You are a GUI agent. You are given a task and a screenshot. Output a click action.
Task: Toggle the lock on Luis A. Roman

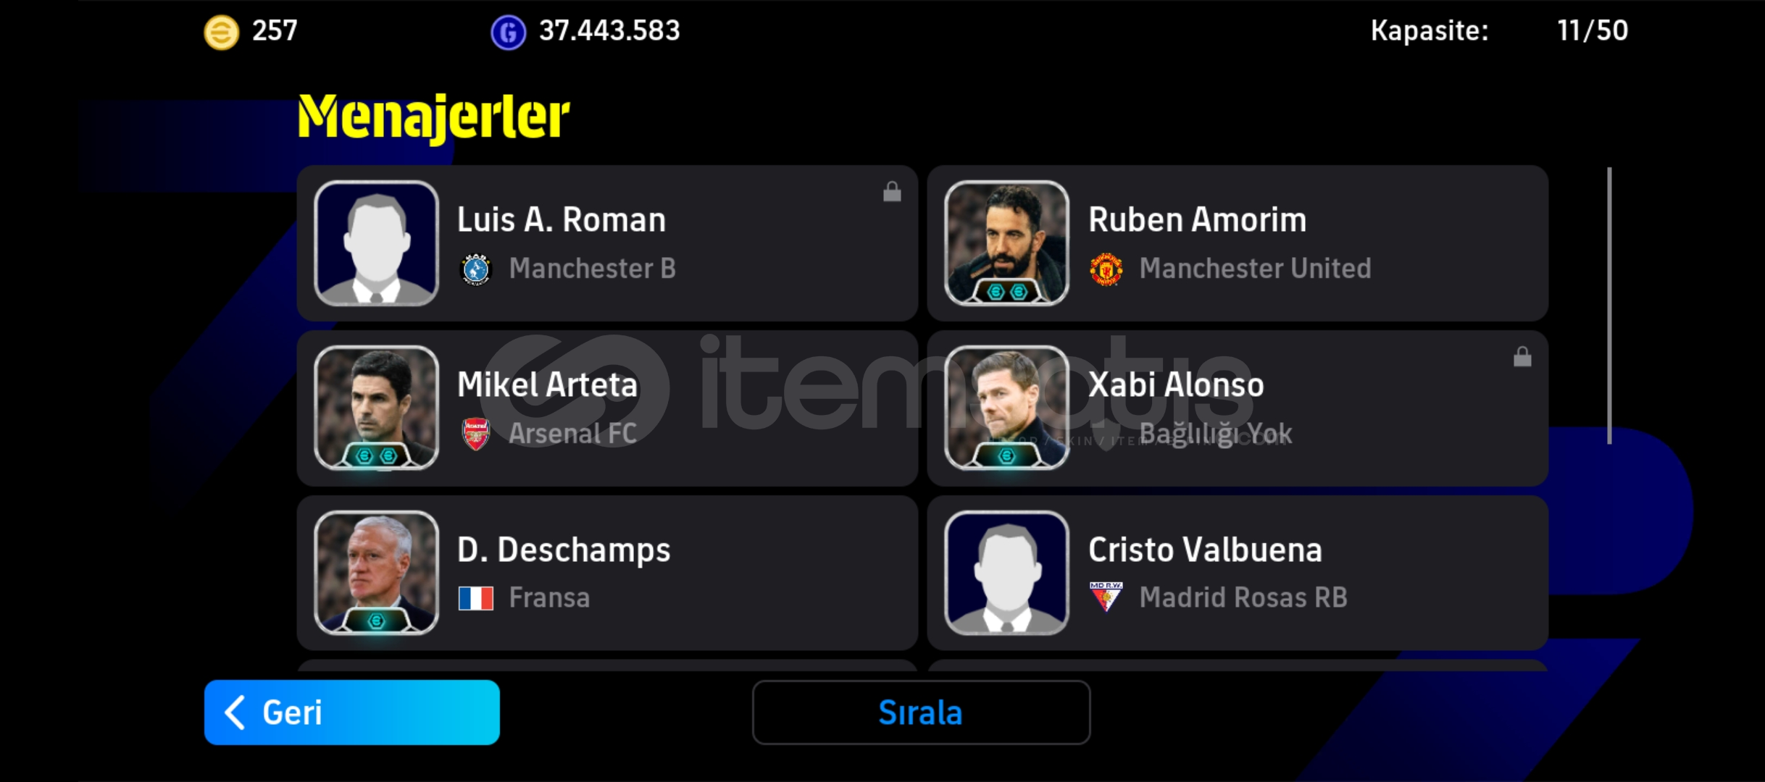coord(892,192)
